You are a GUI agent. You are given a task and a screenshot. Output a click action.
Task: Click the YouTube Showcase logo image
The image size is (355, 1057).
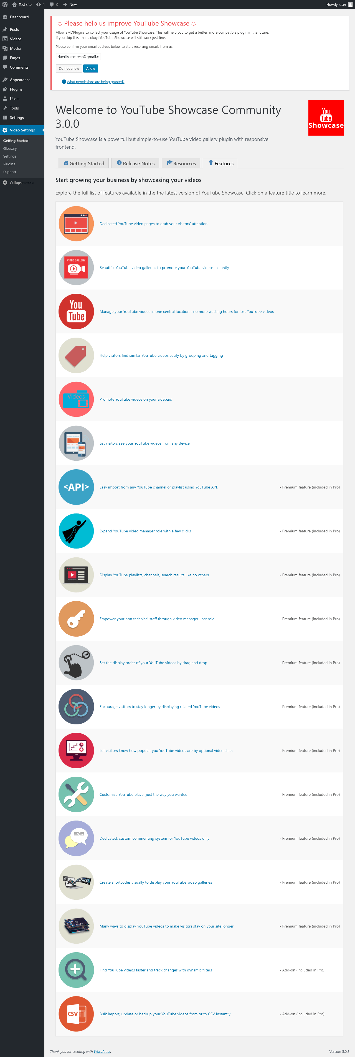[x=326, y=118]
